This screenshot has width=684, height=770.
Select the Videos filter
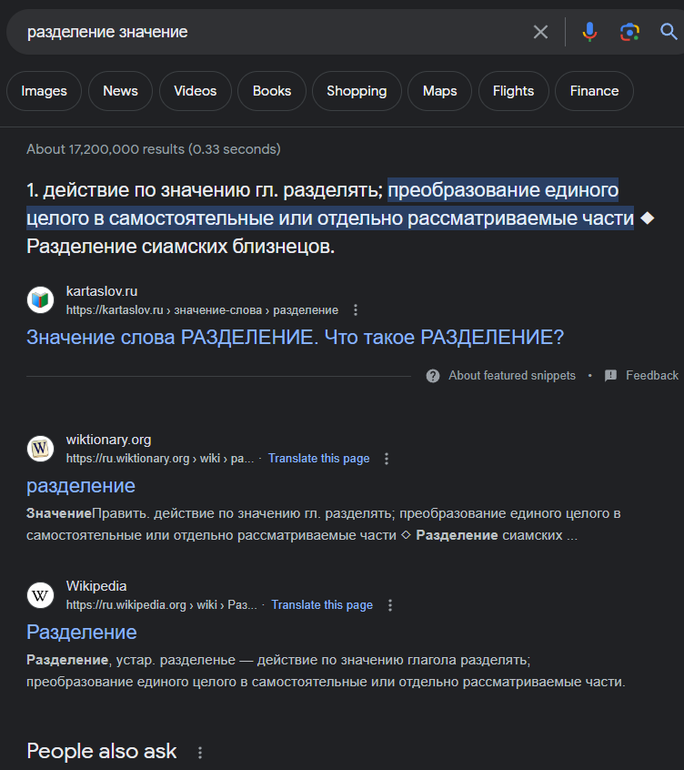coord(196,91)
